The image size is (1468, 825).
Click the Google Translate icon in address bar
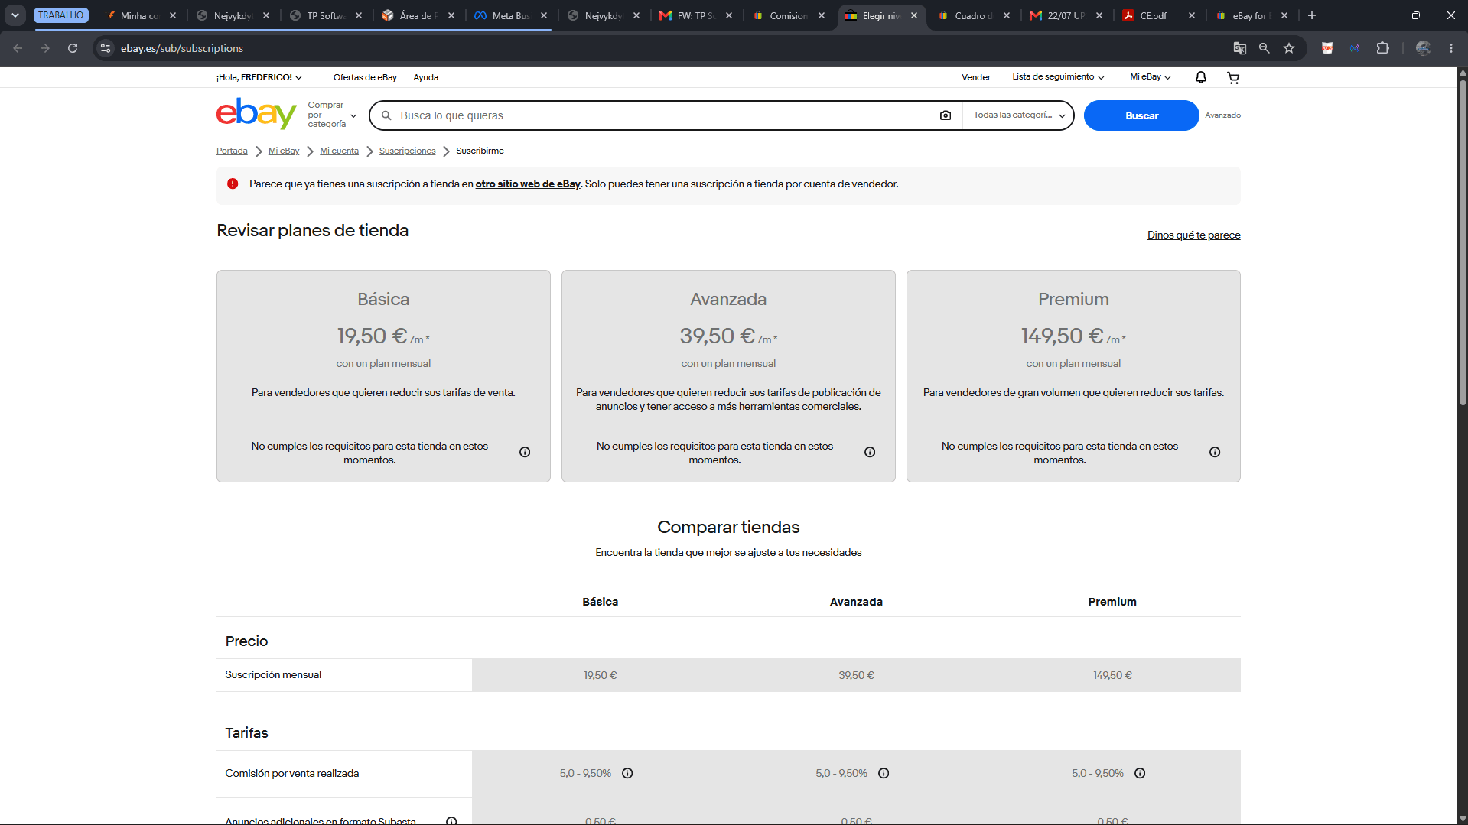[1240, 48]
